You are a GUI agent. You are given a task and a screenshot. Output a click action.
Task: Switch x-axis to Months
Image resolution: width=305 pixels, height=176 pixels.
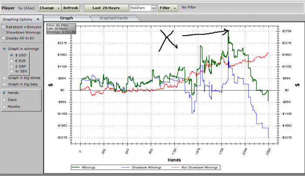point(4,107)
